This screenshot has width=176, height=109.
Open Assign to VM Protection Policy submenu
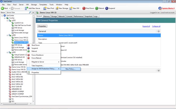coord(44,69)
